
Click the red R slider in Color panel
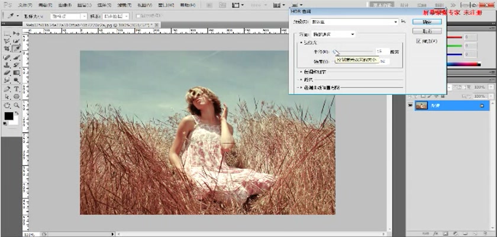coord(454,37)
